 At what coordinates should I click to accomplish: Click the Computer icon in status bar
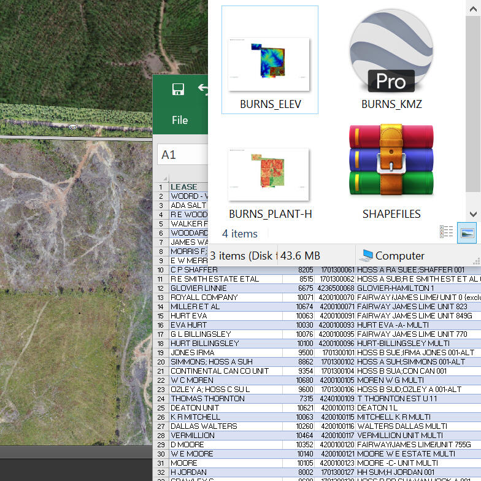tap(367, 256)
